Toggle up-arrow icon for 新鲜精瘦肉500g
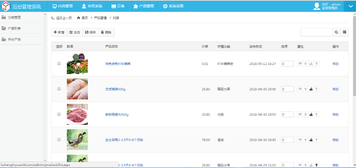Image resolution: width=356 pixels, height=168 pixels. pos(306,115)
